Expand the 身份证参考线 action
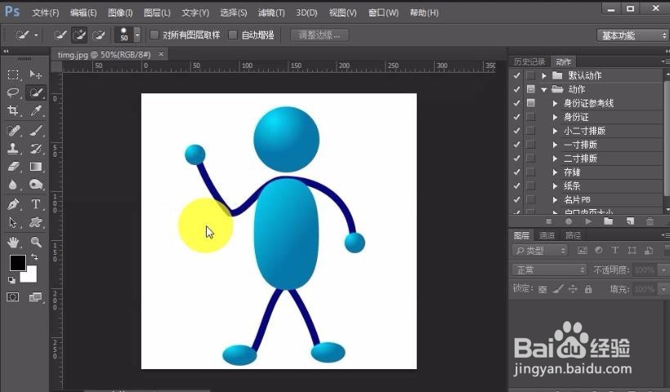Image resolution: width=670 pixels, height=392 pixels. coord(555,103)
